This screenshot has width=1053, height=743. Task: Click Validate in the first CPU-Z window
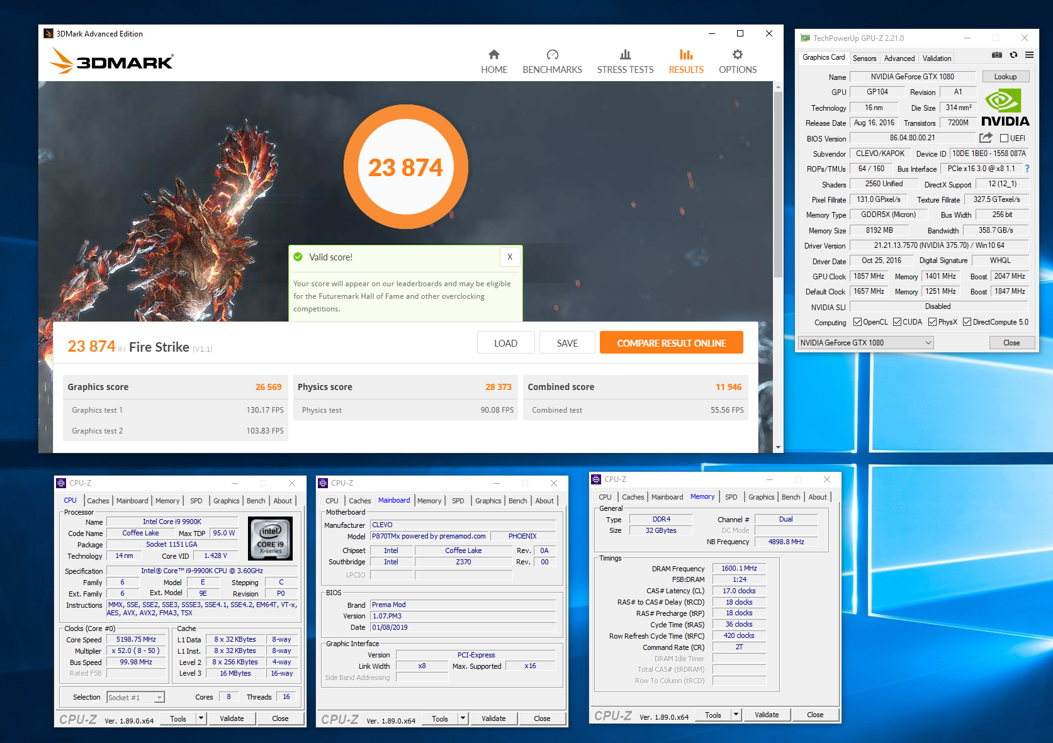tap(232, 718)
